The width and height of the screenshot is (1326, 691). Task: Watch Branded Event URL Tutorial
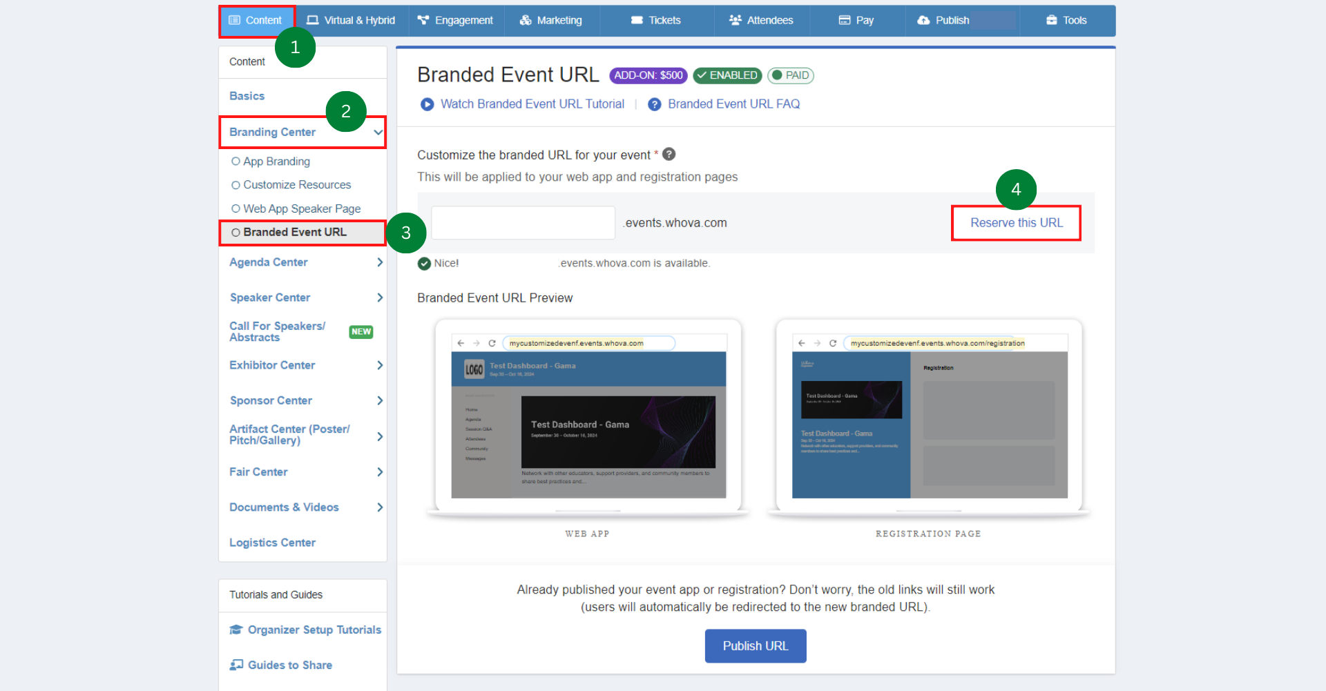tap(532, 104)
